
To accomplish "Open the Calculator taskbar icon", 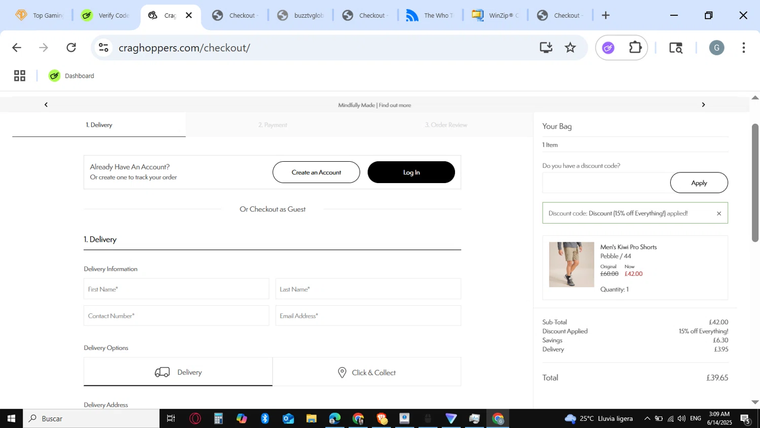I will (x=218, y=418).
